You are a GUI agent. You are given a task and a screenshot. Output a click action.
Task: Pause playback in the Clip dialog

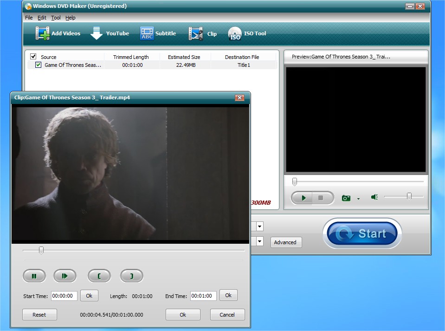point(34,276)
